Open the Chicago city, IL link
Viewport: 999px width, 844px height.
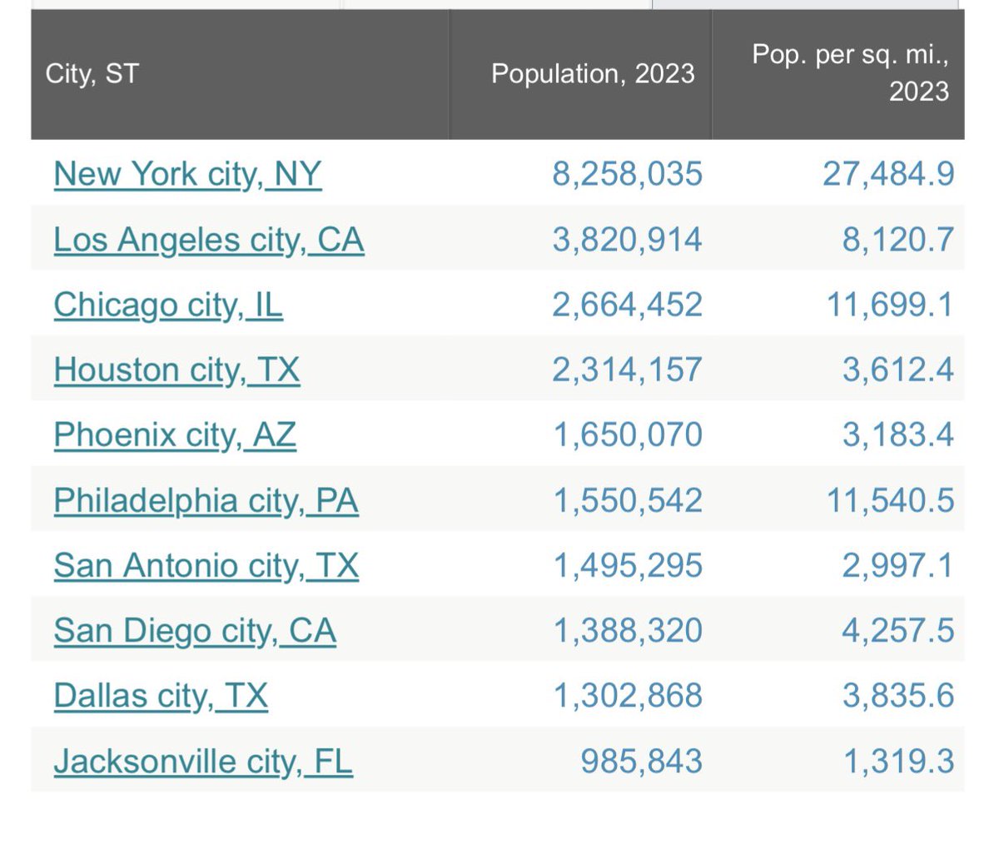(168, 305)
